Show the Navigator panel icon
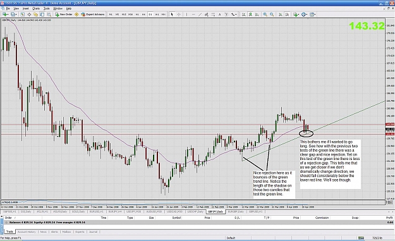This screenshot has height=241, width=395. point(36,15)
